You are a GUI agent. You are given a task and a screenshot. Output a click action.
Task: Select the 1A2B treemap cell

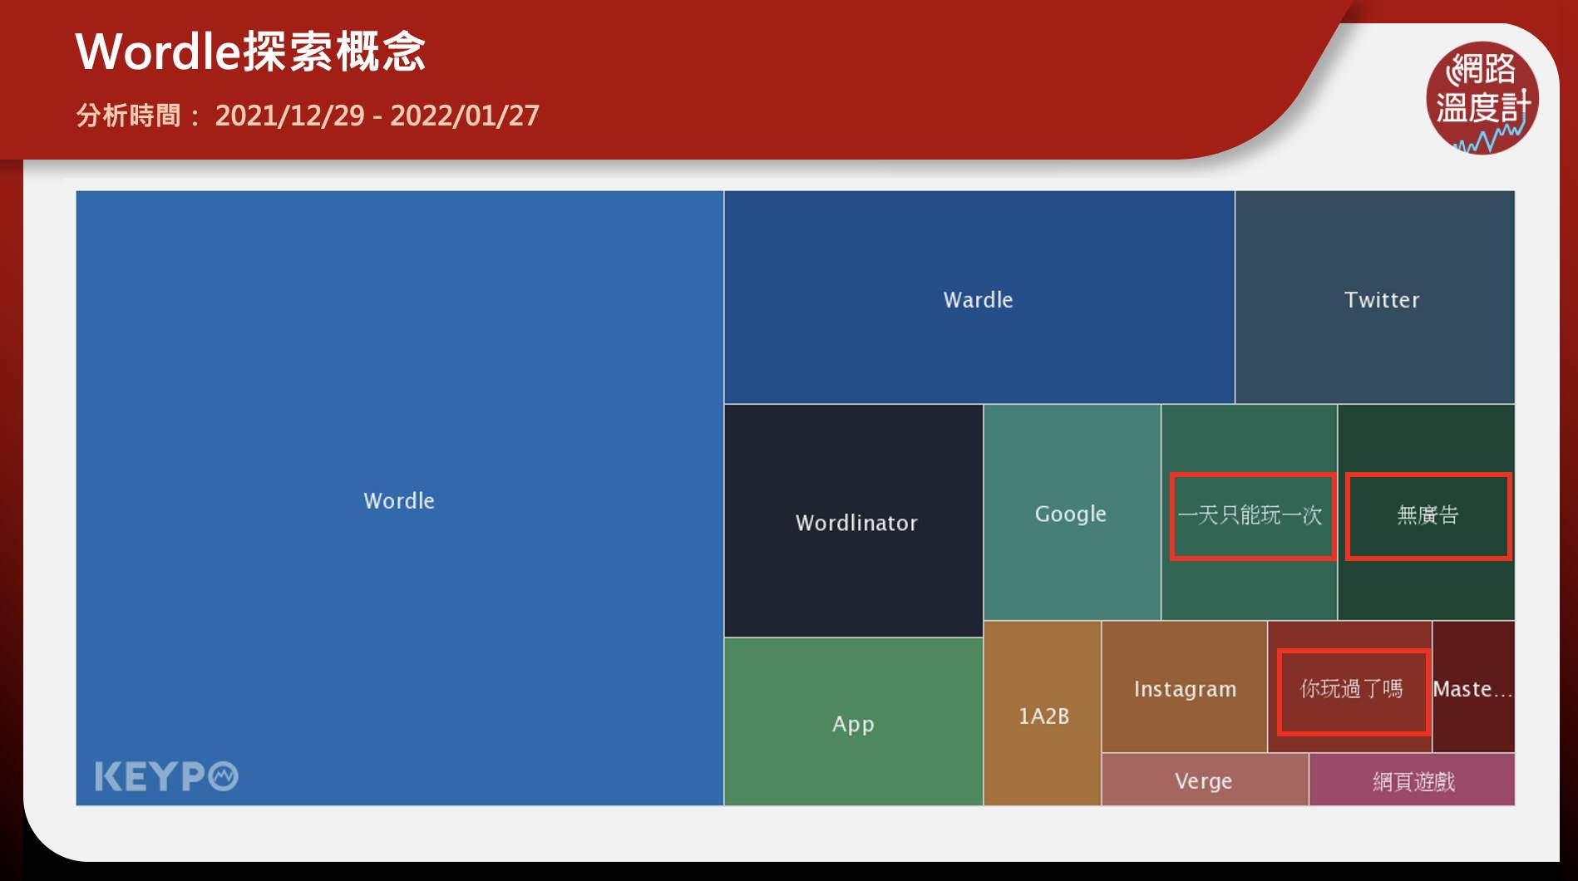pyautogui.click(x=1043, y=713)
